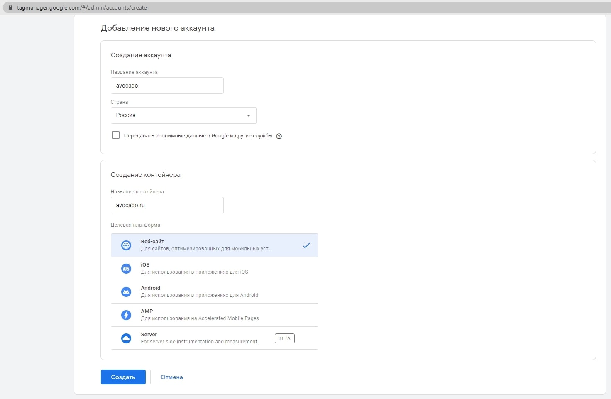
Task: Click the BETA badge on the Server option
Action: click(284, 338)
